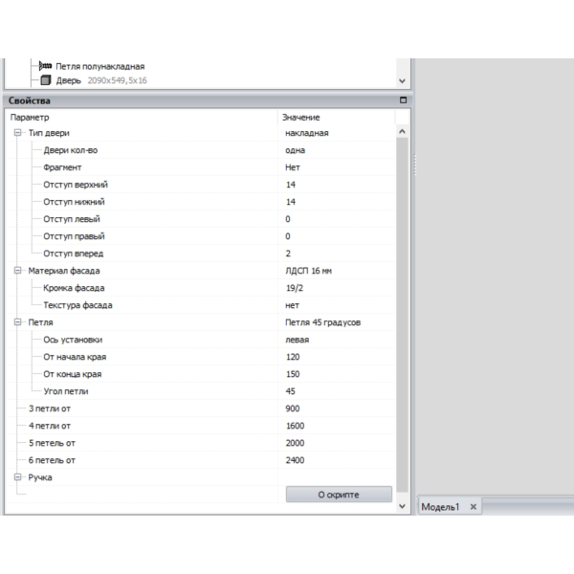Change Ось установки value левая

coord(337,340)
